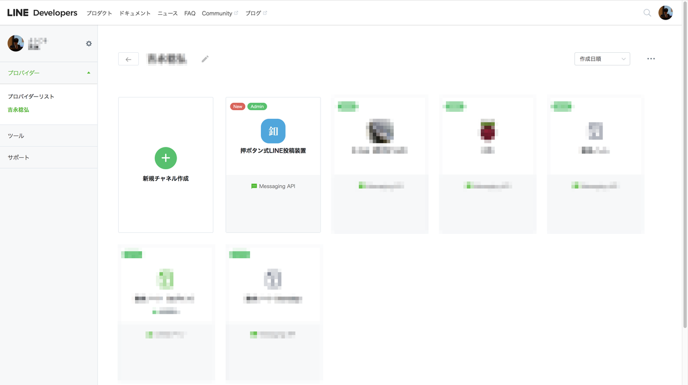The height and width of the screenshot is (385, 688).
Task: Open provider settings via the gear icon
Action: [x=89, y=43]
